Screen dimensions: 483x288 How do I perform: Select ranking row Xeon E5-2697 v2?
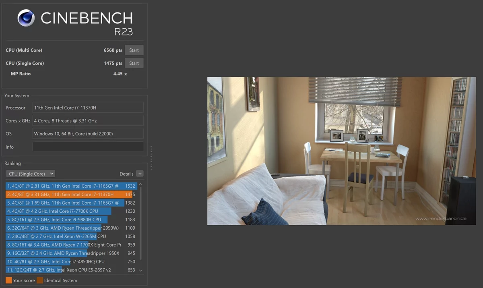click(x=71, y=270)
